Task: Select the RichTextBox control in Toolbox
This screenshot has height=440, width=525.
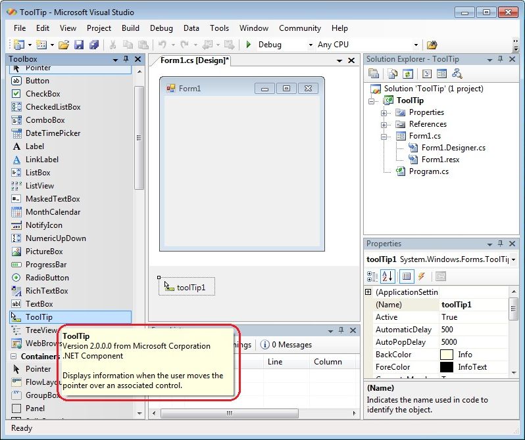Action: tap(47, 290)
